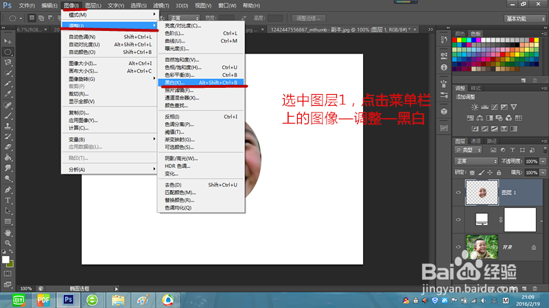The width and height of the screenshot is (549, 308).
Task: Click the Brightness/Contrast adjustment icon
Action: pos(475,107)
